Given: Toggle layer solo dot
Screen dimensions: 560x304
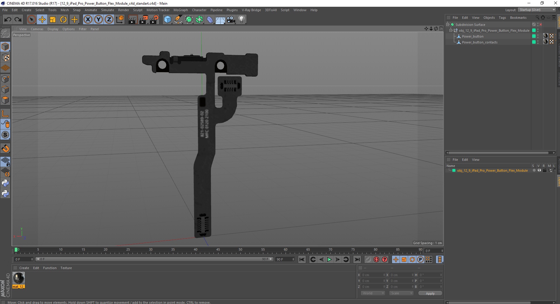Looking at the screenshot, I should (x=534, y=170).
